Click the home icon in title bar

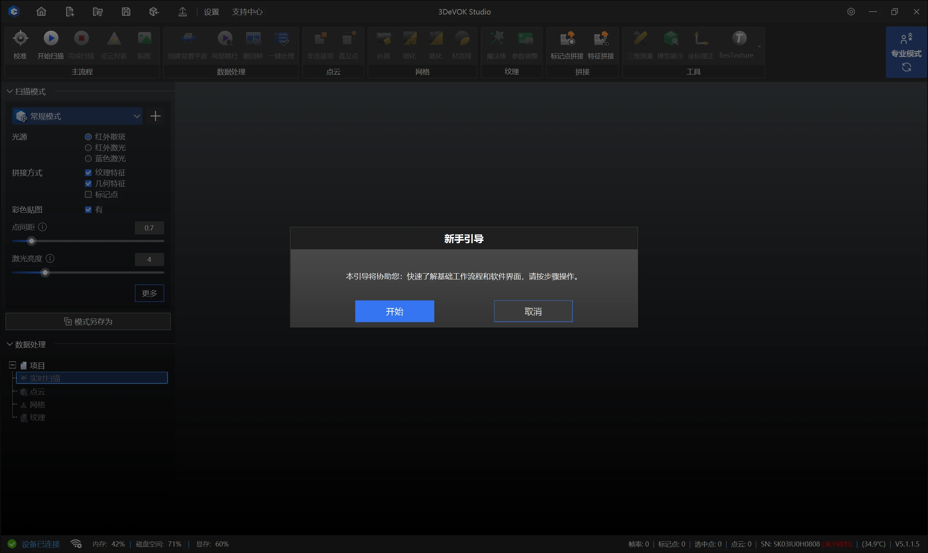(x=41, y=12)
